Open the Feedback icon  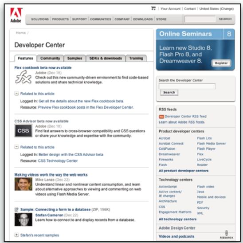click(x=227, y=235)
